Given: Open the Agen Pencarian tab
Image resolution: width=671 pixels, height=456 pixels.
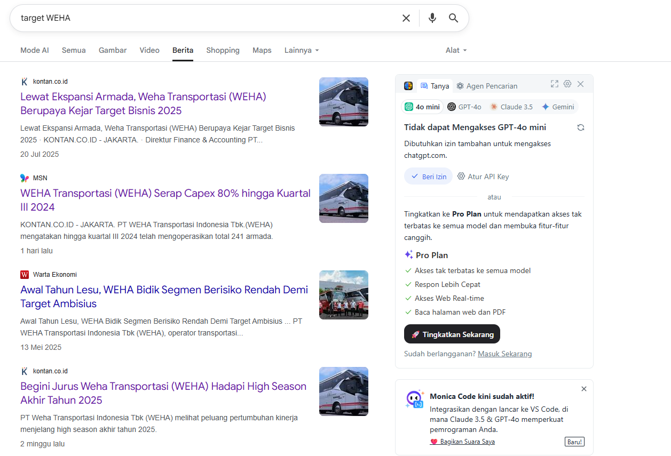Looking at the screenshot, I should point(486,86).
